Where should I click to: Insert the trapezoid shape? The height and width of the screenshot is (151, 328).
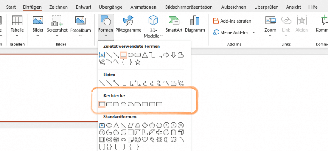click(x=138, y=125)
